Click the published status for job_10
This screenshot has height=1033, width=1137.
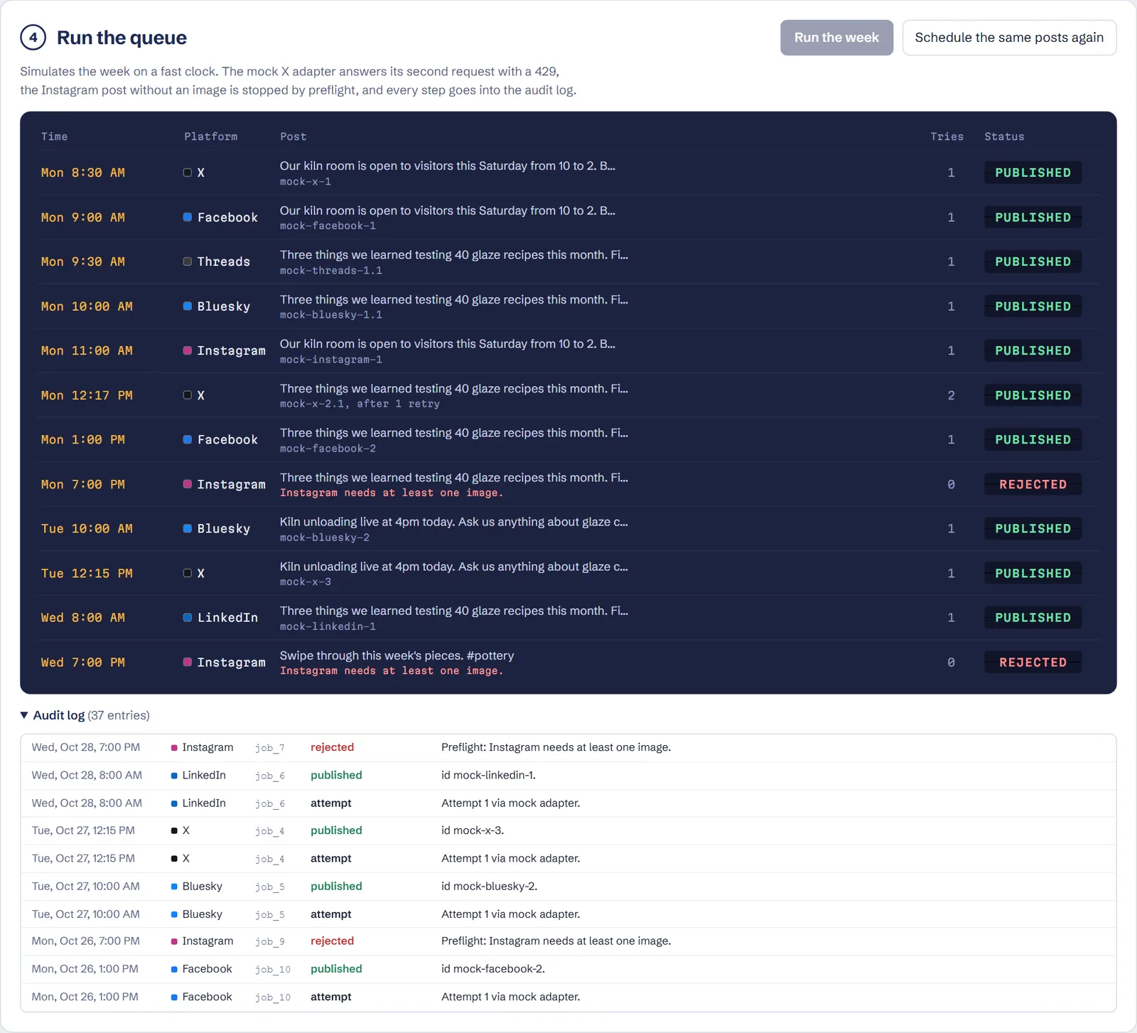pyautogui.click(x=336, y=970)
